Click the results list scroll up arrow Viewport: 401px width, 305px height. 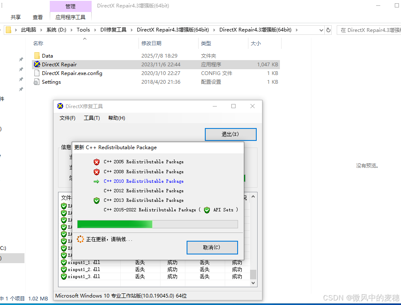pos(253,196)
